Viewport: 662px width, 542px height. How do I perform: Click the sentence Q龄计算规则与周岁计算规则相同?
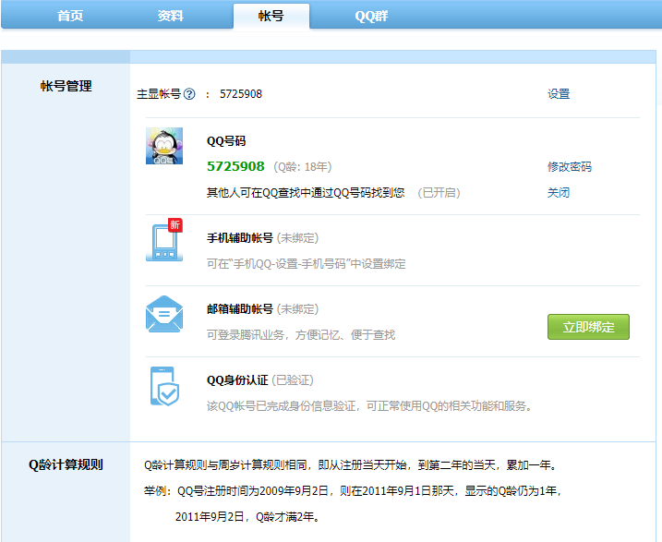point(351,465)
